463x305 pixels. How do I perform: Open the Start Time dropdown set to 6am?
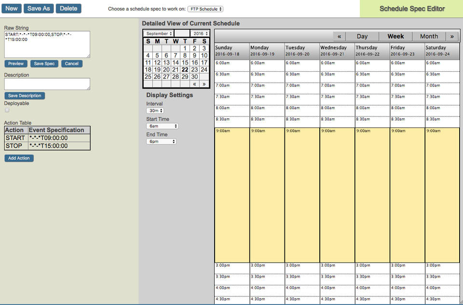[162, 126]
